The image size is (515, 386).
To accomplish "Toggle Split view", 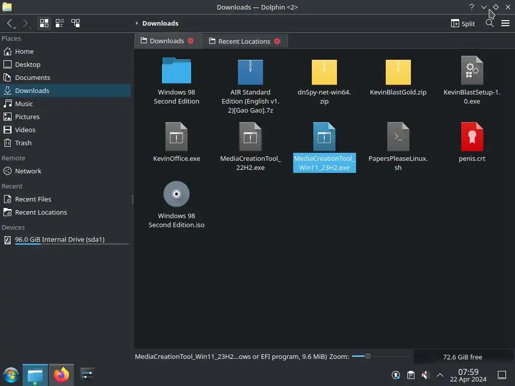I will [x=463, y=23].
